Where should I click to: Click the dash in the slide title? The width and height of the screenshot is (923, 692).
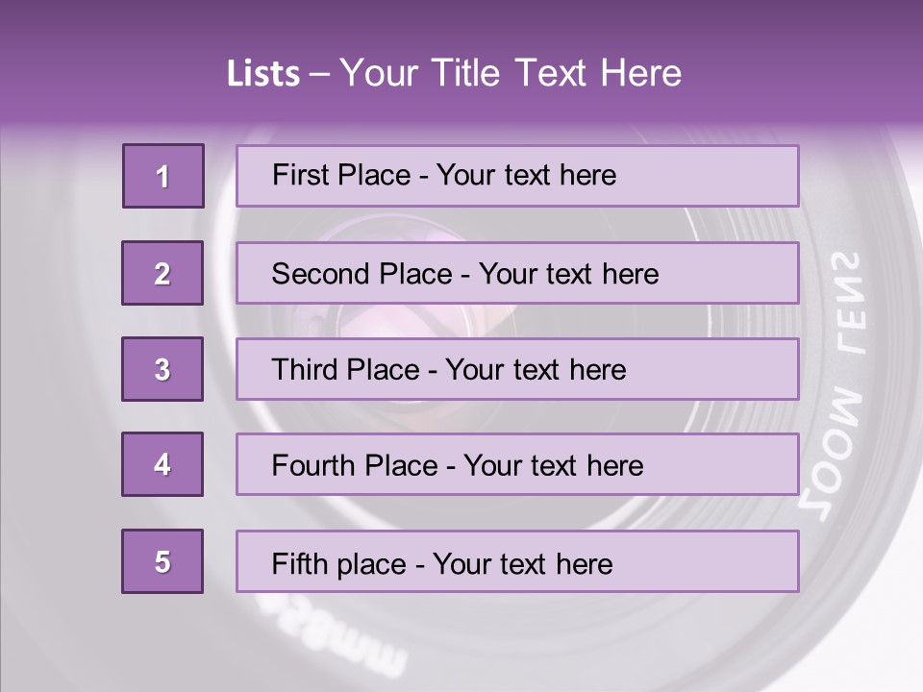319,74
